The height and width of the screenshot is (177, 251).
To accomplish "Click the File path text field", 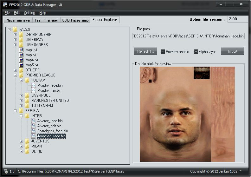I will [188, 36].
